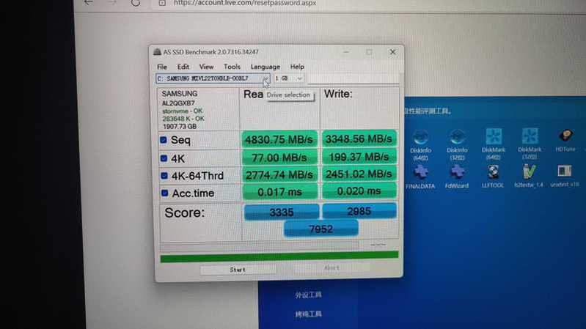
Task: Launch the FINALDATA recovery icon
Action: (x=420, y=172)
